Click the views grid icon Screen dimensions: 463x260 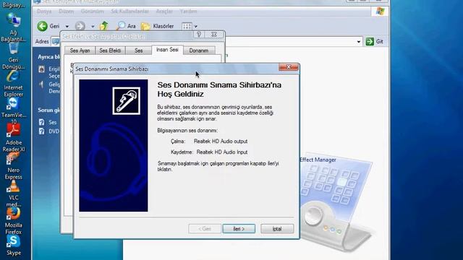point(187,27)
